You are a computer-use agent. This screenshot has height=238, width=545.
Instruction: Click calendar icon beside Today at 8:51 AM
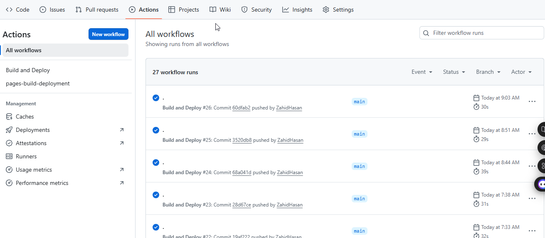476,130
